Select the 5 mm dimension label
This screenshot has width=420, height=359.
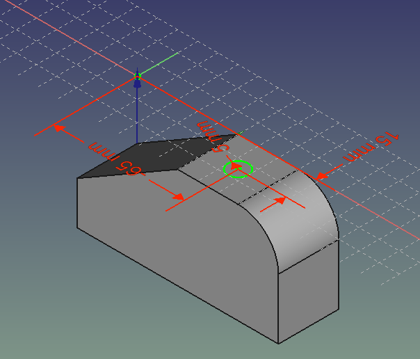(x=213, y=136)
